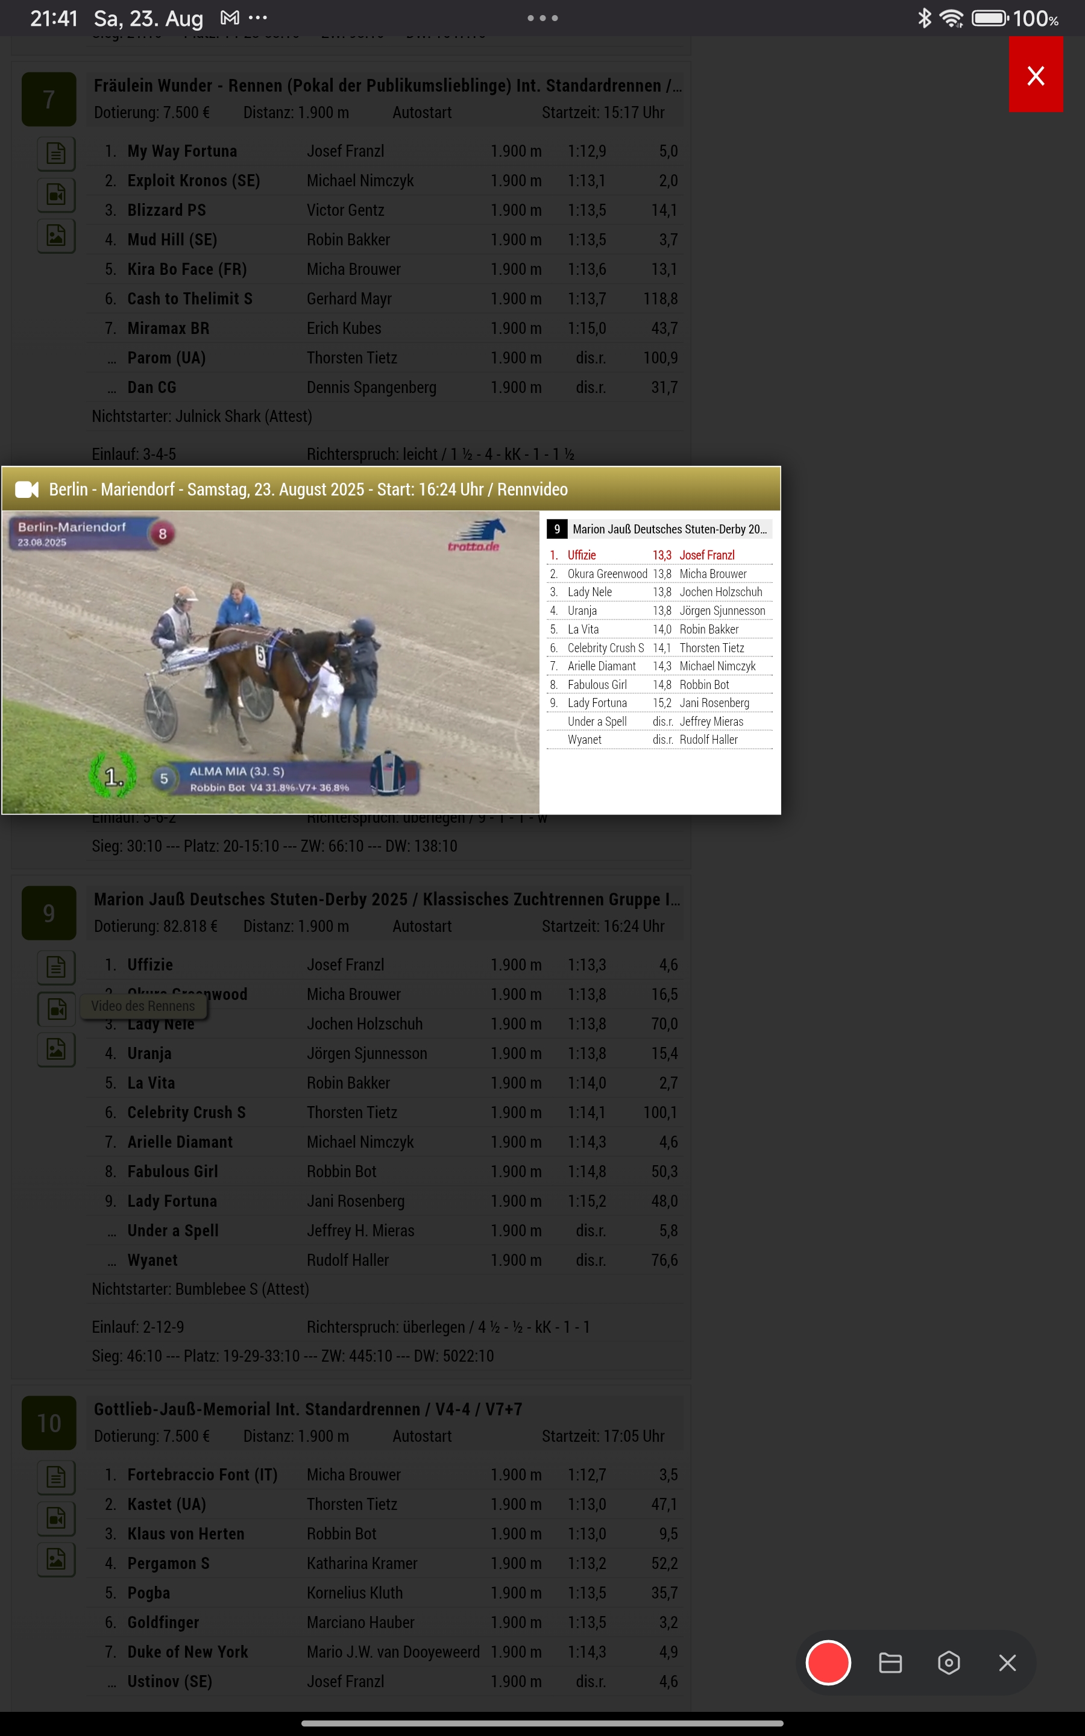Tap the race video player
Image resolution: width=1085 pixels, height=1736 pixels.
click(x=271, y=662)
